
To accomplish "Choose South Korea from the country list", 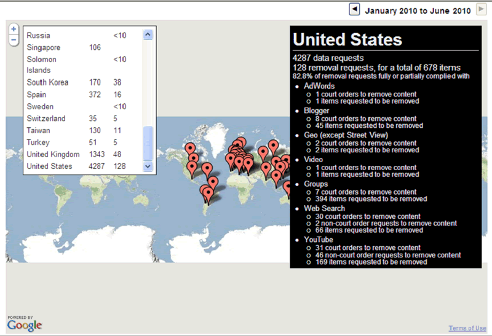I will click(47, 82).
